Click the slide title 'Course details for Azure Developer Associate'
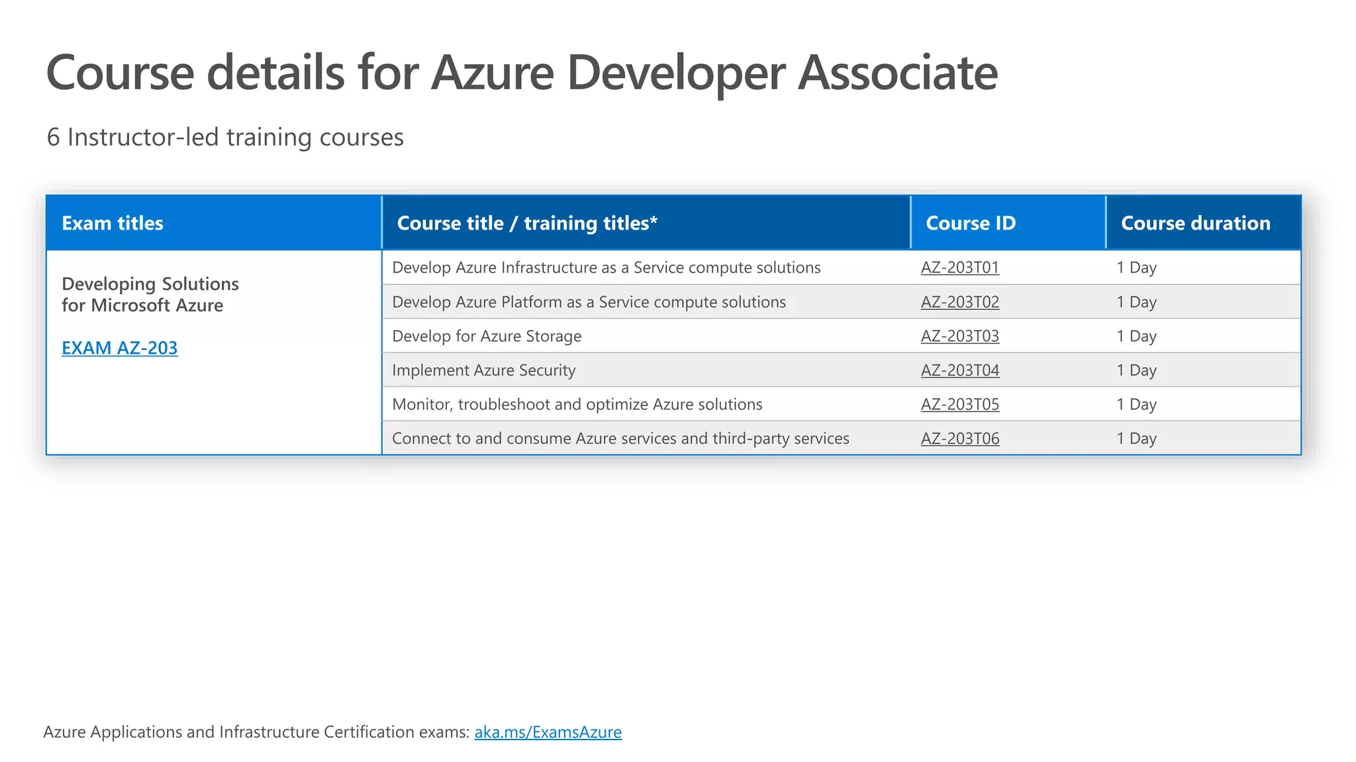 pos(522,73)
